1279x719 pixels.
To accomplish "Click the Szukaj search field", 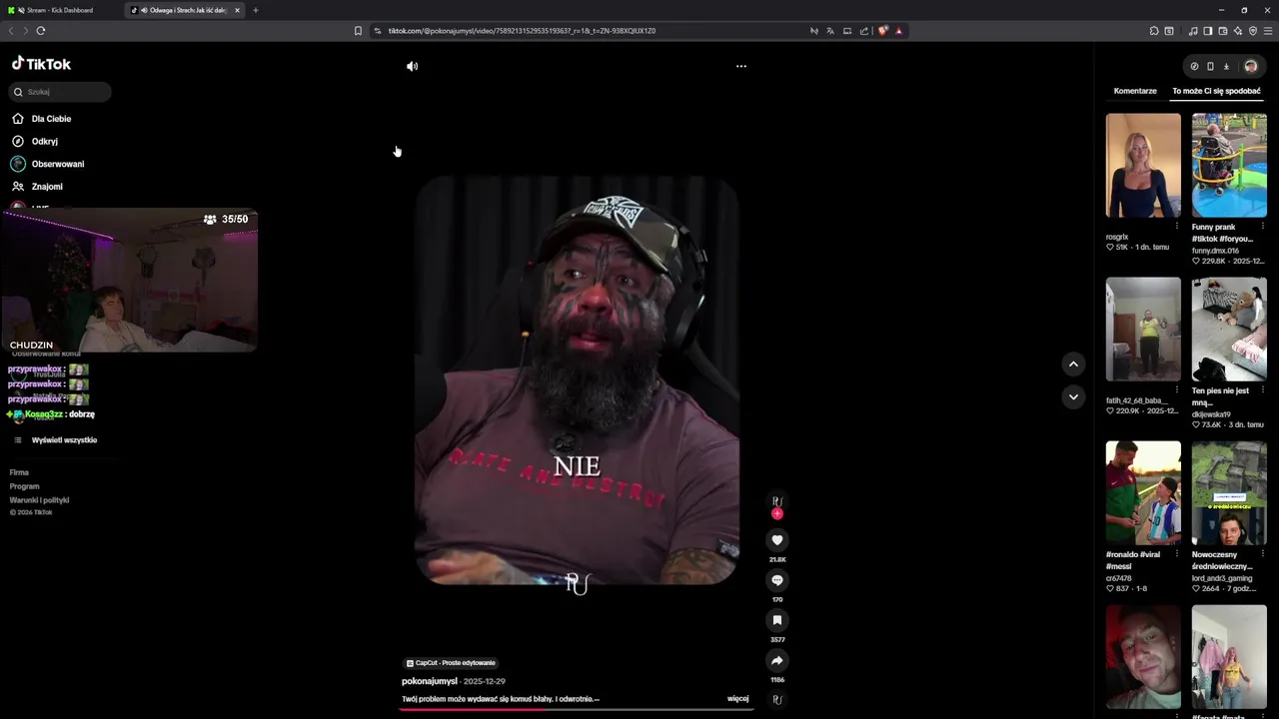I will (x=60, y=92).
